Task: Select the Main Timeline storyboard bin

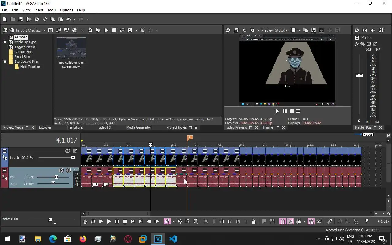Action: [30, 66]
